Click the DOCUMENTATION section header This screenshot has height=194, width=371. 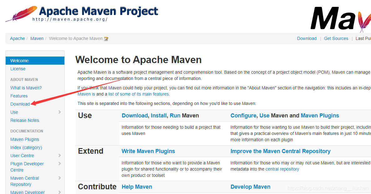click(27, 131)
